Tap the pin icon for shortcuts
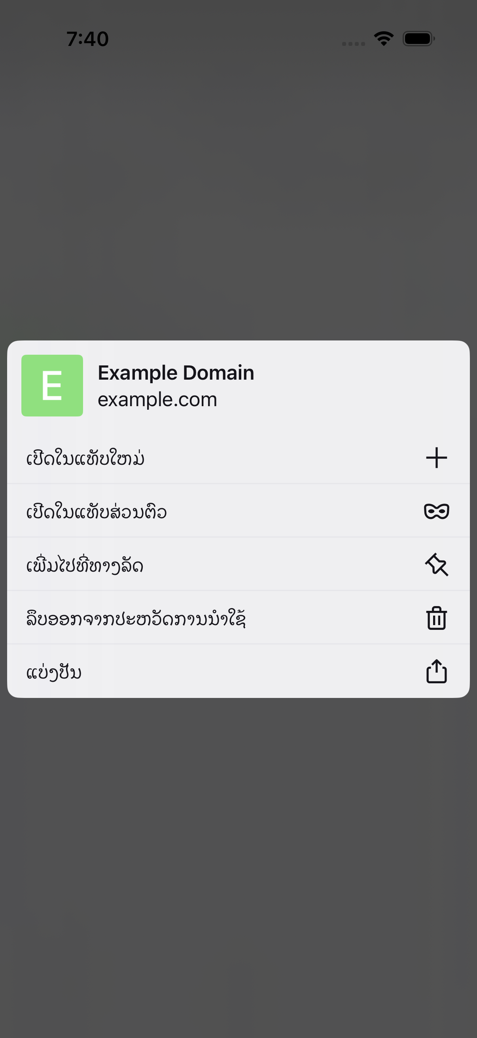 coord(436,565)
